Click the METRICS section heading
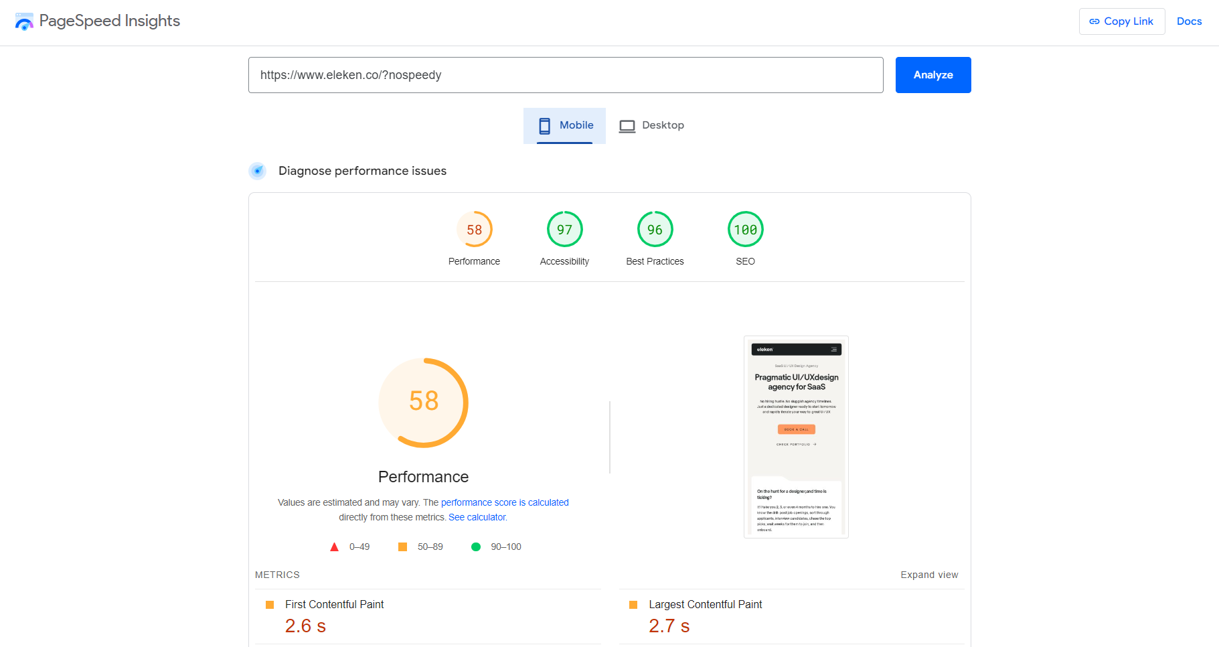Screen dimensions: 1219x647 tap(277, 575)
